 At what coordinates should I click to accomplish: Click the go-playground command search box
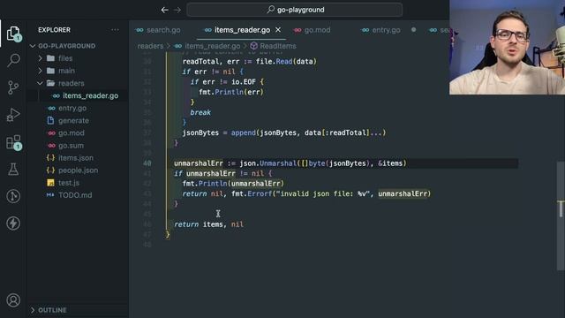point(294,10)
